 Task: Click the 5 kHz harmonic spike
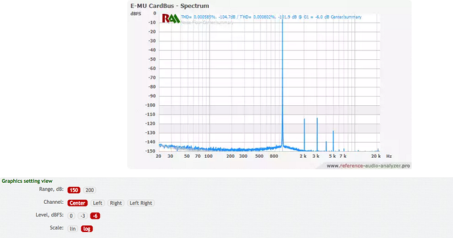pyautogui.click(x=333, y=141)
